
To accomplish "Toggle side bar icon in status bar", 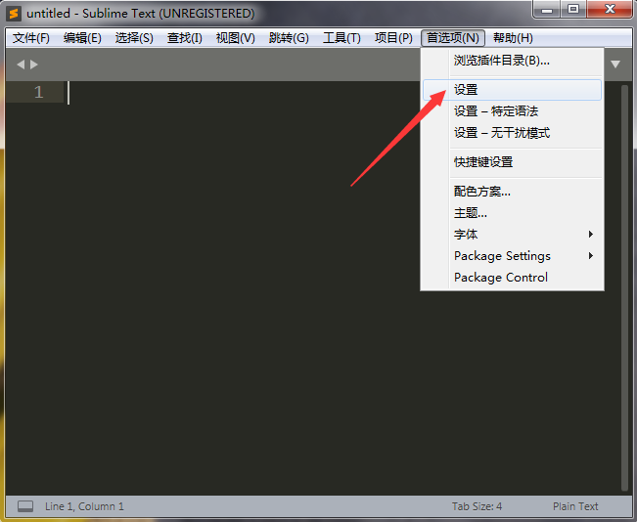I will (25, 506).
